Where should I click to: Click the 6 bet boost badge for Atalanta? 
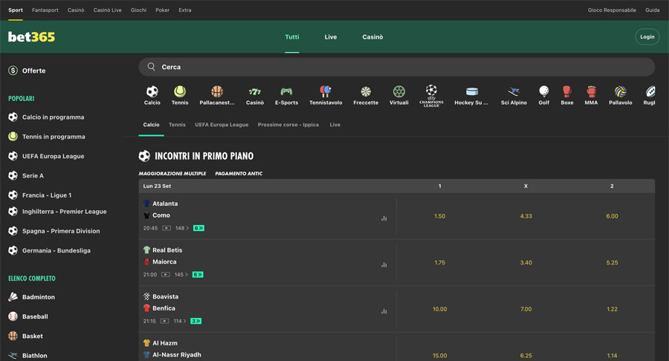[198, 228]
